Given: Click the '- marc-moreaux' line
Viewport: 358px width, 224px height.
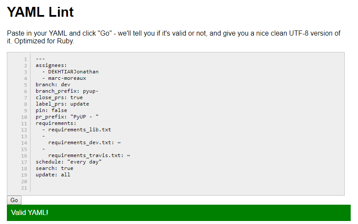Looking at the screenshot, I should 64,78.
